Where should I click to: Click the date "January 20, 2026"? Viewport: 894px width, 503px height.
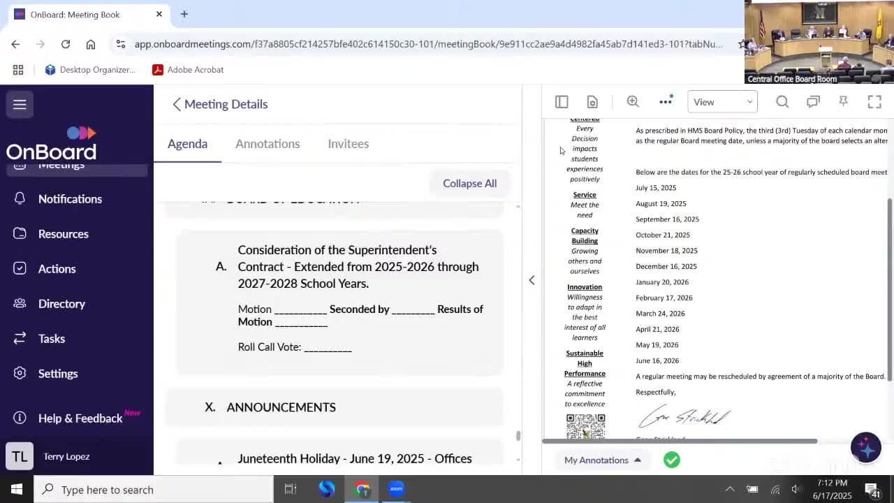coord(662,282)
